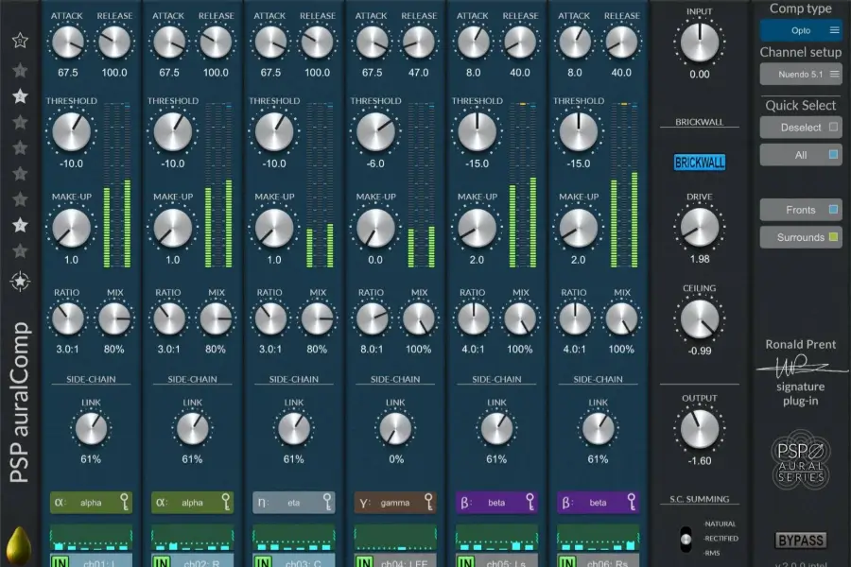
Task: Click the ch06 LINK knob showing 61%
Action: 599,429
